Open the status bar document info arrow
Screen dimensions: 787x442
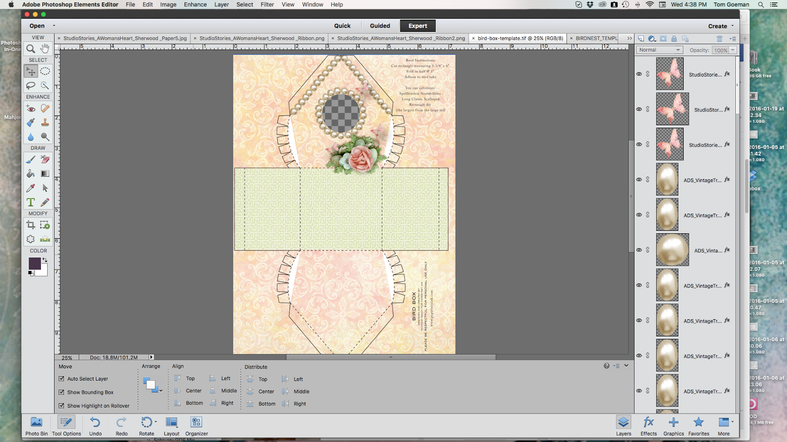(x=151, y=357)
